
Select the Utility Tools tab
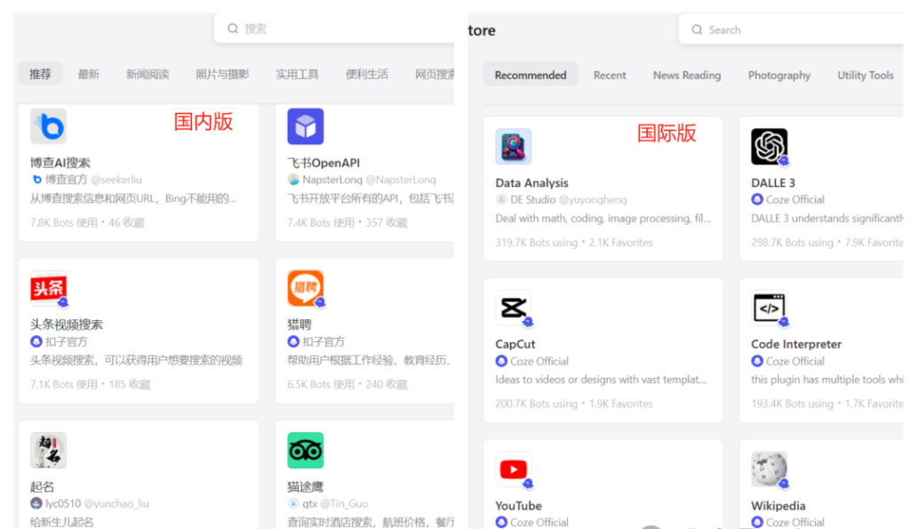coord(866,76)
